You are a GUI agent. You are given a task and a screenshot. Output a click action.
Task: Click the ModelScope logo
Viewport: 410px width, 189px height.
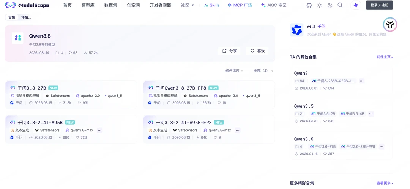point(27,5)
